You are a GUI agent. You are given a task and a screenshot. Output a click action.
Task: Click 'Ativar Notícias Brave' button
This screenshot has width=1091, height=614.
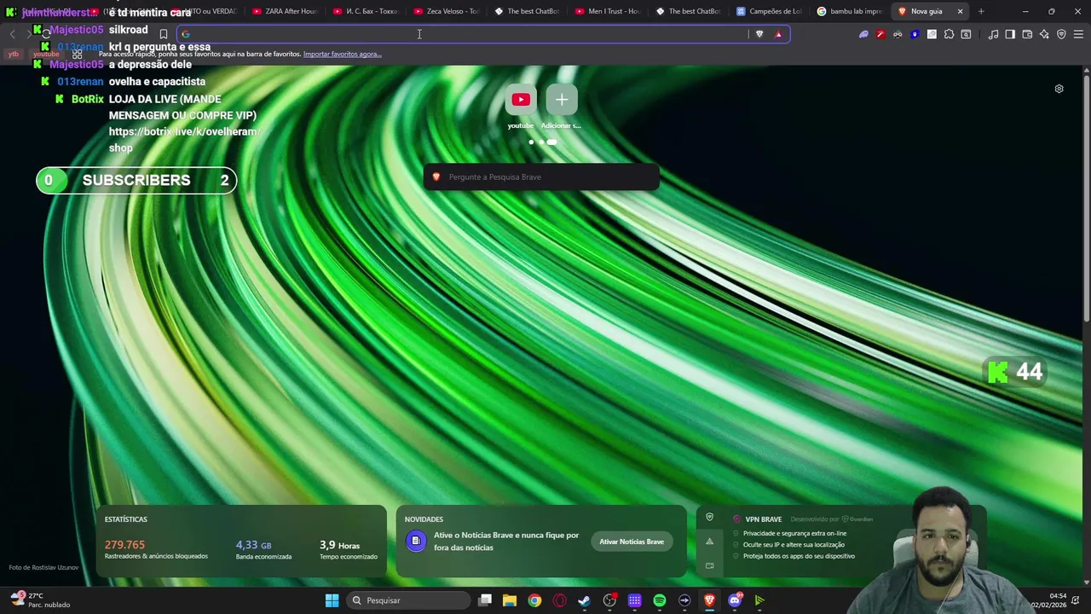pyautogui.click(x=632, y=542)
